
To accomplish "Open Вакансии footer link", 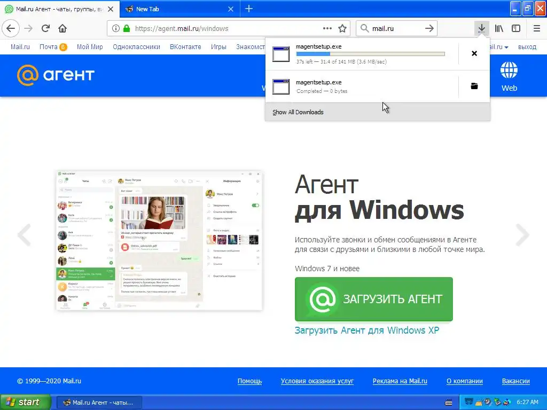I will 515,381.
